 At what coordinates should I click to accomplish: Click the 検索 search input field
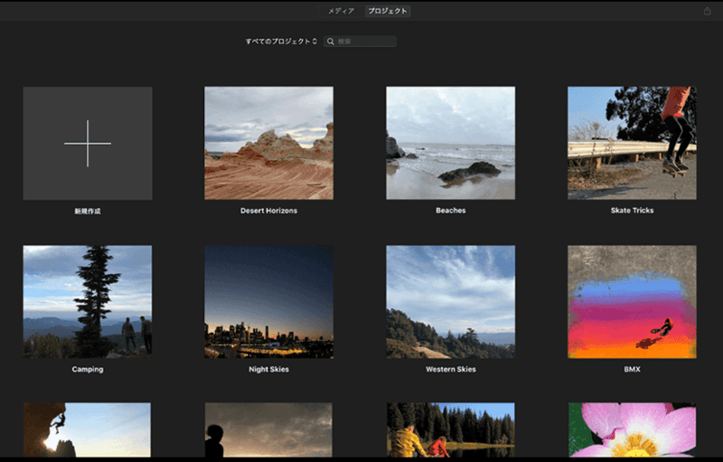365,42
